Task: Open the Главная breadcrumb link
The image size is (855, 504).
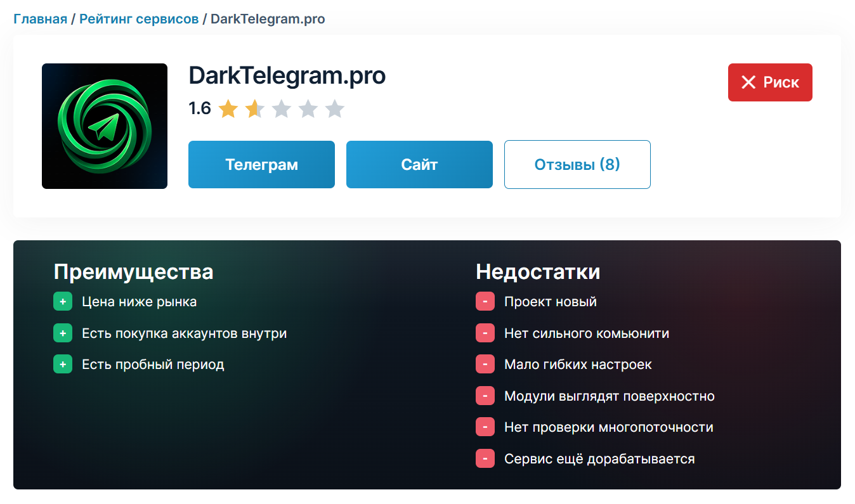Action: pyautogui.click(x=40, y=19)
